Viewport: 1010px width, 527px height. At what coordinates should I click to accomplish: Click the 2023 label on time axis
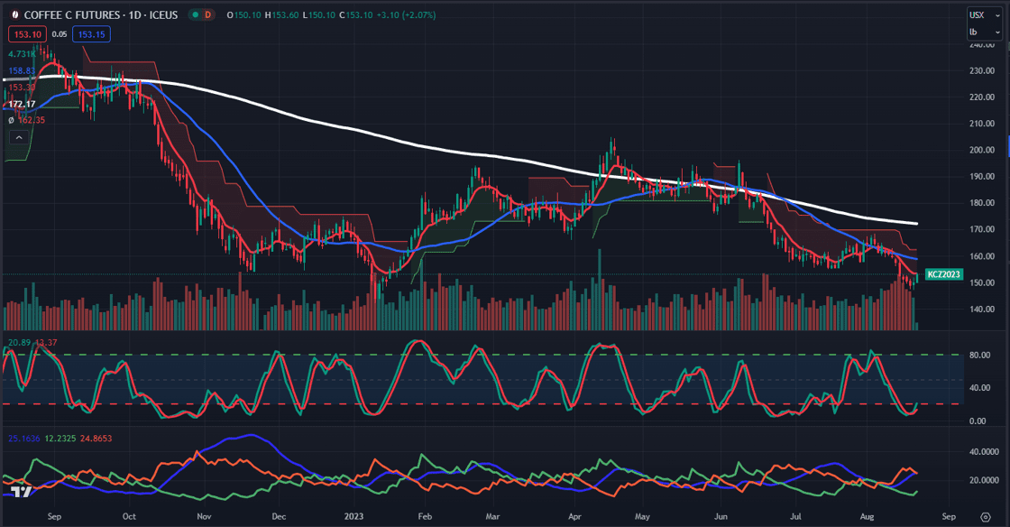point(353,517)
